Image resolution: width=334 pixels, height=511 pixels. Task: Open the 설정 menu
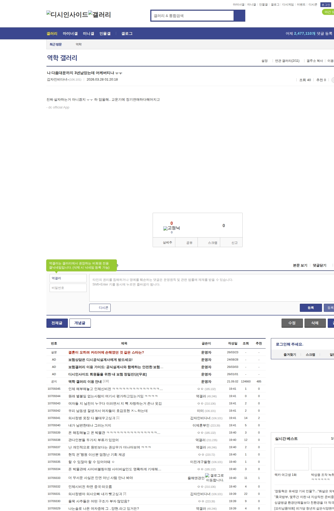click(265, 61)
